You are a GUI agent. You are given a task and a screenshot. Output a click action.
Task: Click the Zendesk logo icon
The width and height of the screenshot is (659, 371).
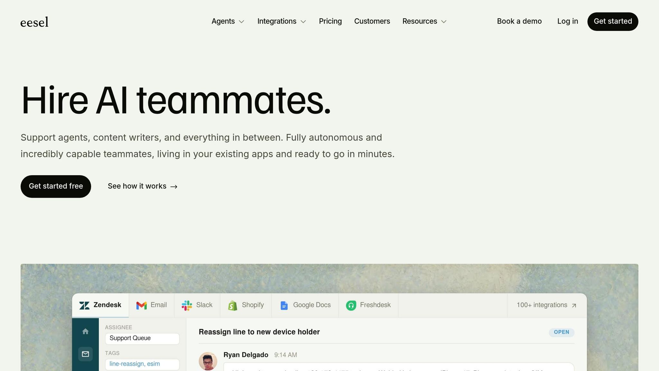click(84, 305)
